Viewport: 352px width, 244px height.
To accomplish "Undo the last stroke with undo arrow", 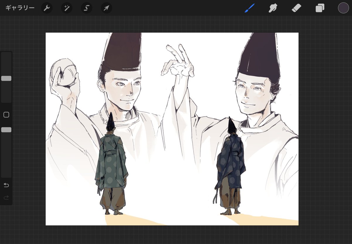I will click(6, 185).
